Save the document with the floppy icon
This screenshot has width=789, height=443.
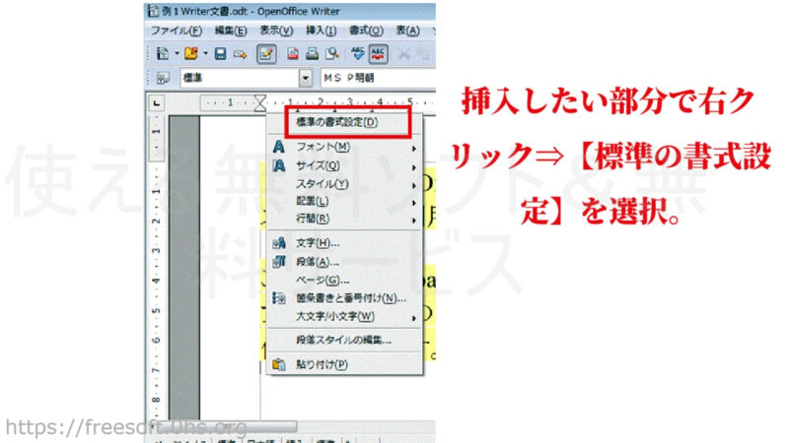click(220, 53)
